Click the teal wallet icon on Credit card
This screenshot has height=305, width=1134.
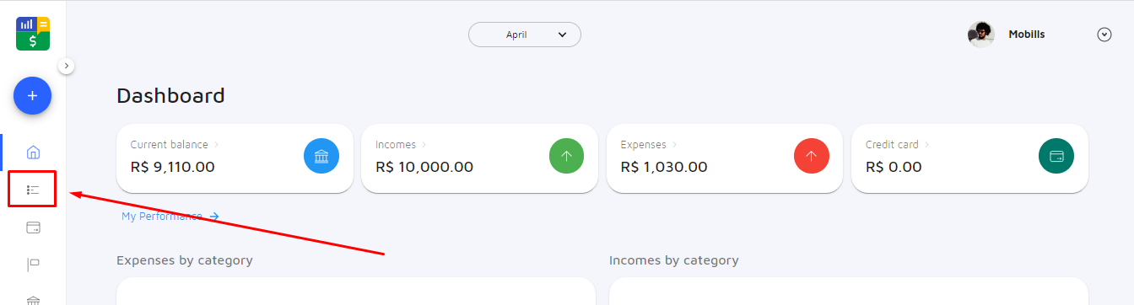(1056, 156)
